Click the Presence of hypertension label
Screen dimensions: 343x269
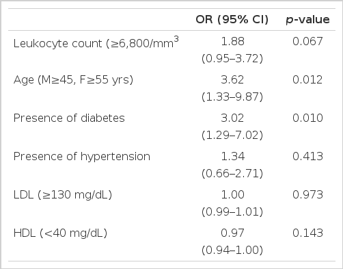(x=82, y=157)
